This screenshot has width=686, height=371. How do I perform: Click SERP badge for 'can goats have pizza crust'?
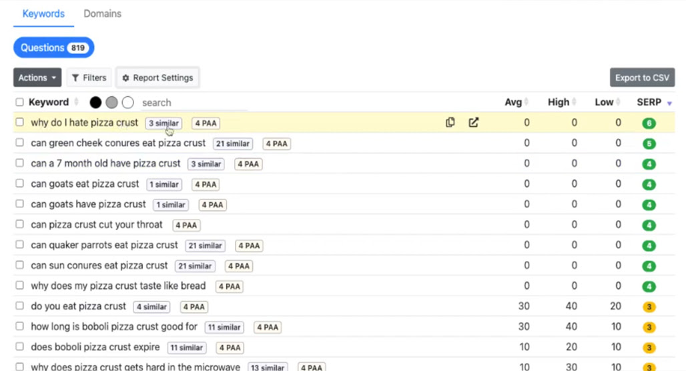[x=649, y=205]
